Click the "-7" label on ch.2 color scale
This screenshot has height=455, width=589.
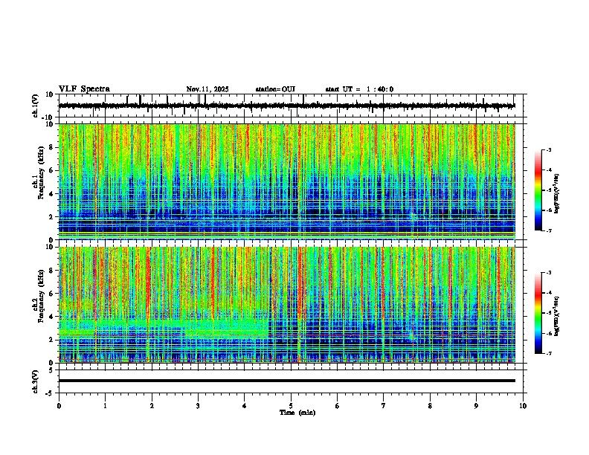pyautogui.click(x=548, y=353)
